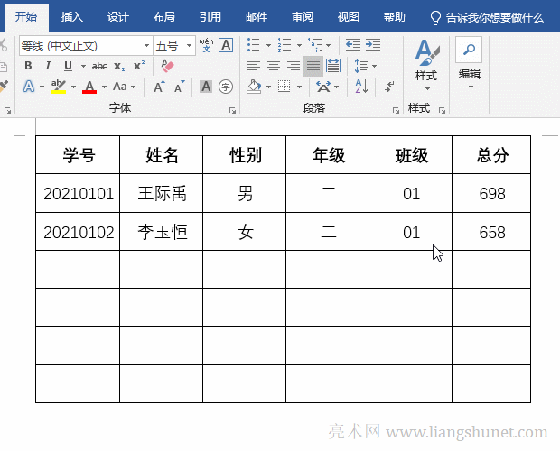Toggle Subscript formatting
Image resolution: width=560 pixels, height=451 pixels.
click(119, 67)
